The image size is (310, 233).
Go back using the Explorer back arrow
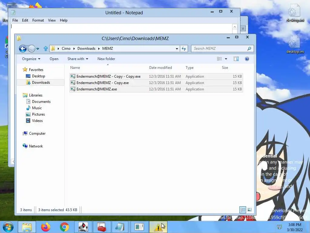pos(23,49)
